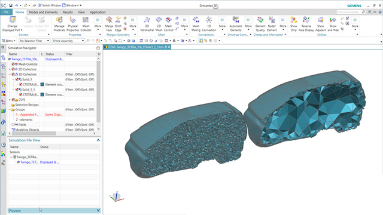Click the color swatch for Solid_1_1 CTETRA mesh
Screen dimensions: 383x215
[42, 94]
